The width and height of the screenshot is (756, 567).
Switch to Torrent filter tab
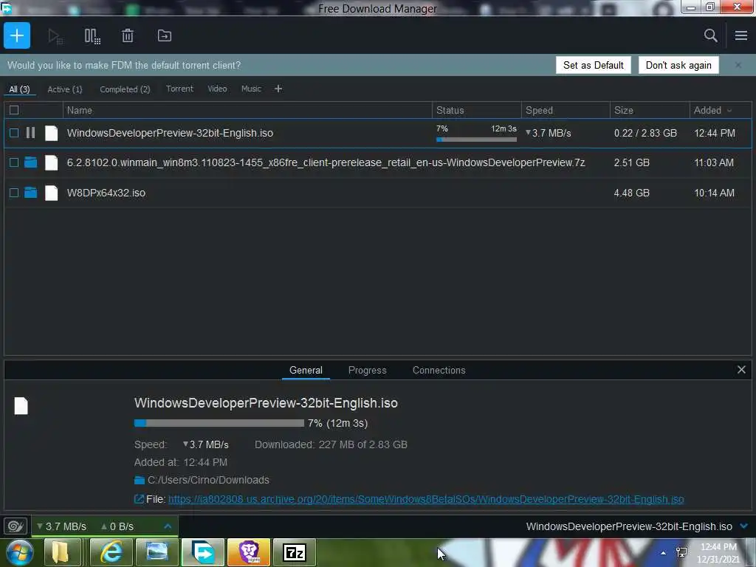(179, 89)
